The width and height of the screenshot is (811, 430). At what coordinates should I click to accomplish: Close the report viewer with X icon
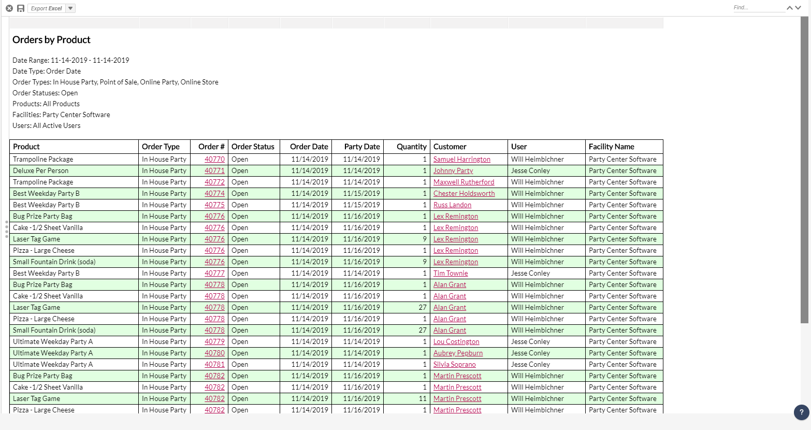pyautogui.click(x=9, y=8)
